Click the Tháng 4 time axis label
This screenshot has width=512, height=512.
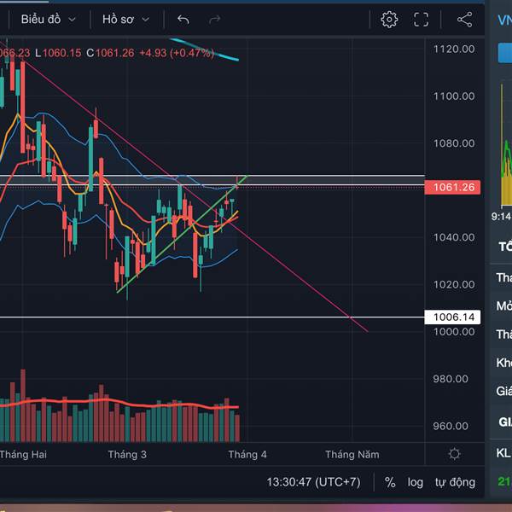[x=247, y=454]
